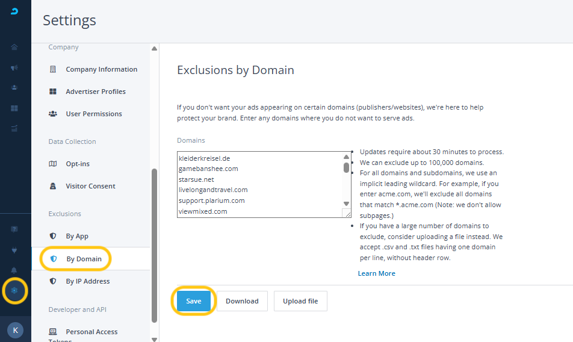
Task: Click the dashboard grid icon in the left rail
Action: [14, 108]
